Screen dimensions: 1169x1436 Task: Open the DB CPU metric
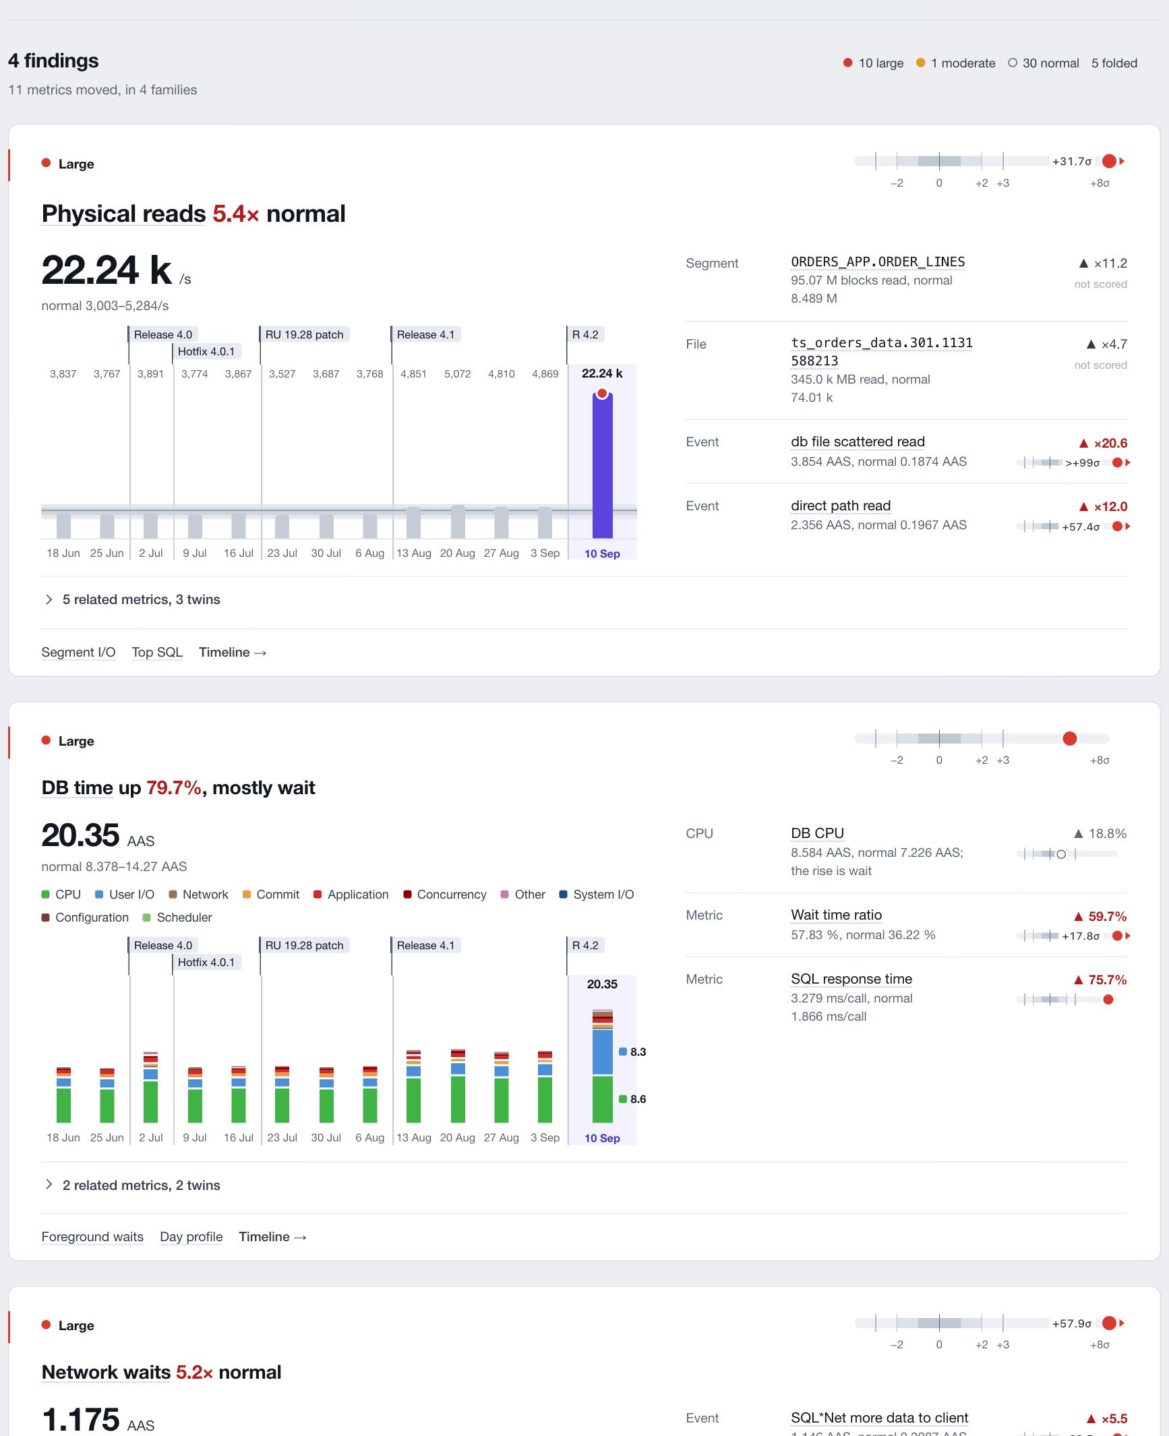(817, 833)
